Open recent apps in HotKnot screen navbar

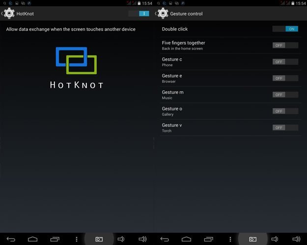coord(55,239)
